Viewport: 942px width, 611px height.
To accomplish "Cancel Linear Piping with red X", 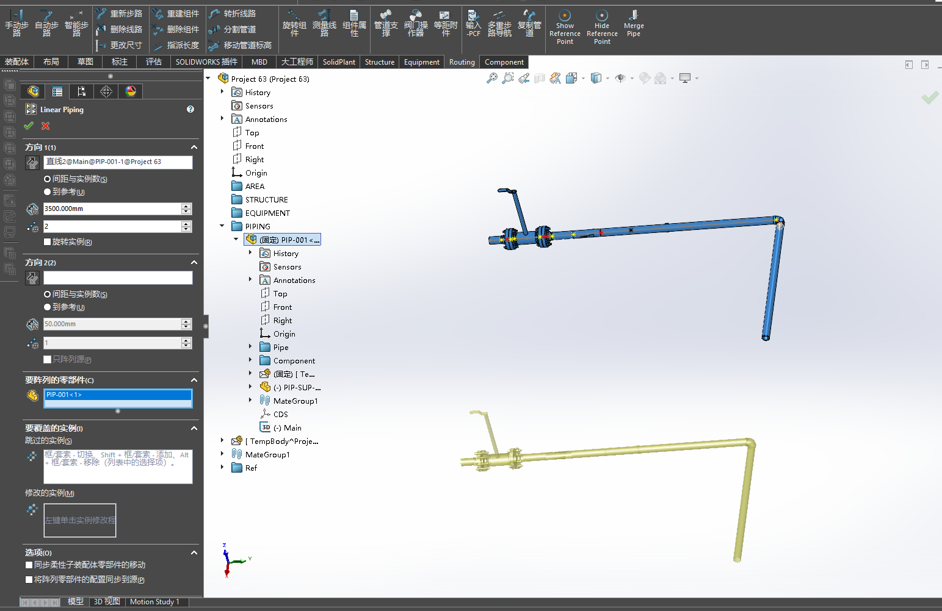I will [46, 126].
